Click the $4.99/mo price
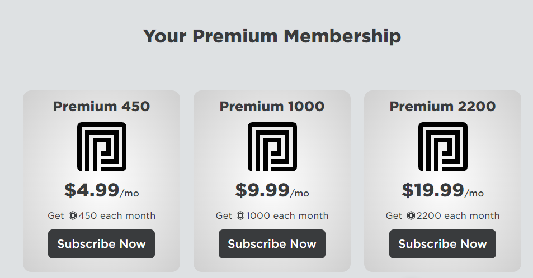Viewport: 533px width, 278px height. (101, 191)
